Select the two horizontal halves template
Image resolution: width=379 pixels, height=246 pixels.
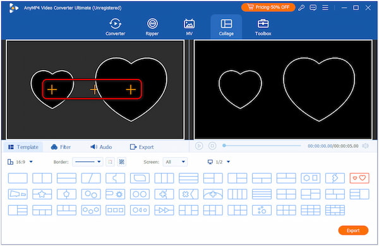66,178
